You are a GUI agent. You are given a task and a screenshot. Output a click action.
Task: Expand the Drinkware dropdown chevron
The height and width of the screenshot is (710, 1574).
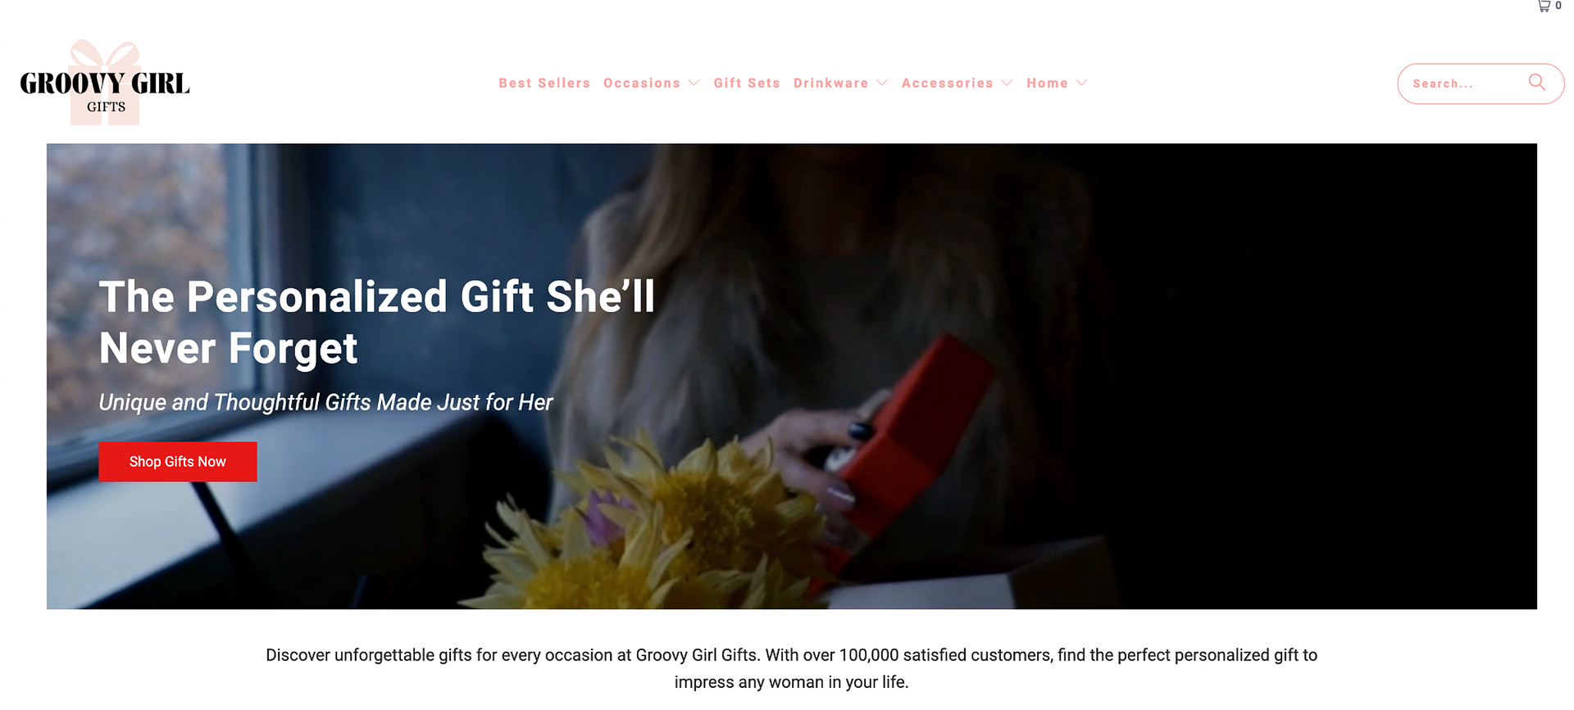pos(882,84)
